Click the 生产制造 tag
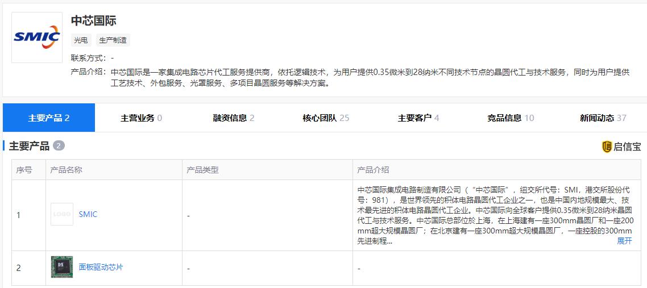 (x=113, y=40)
